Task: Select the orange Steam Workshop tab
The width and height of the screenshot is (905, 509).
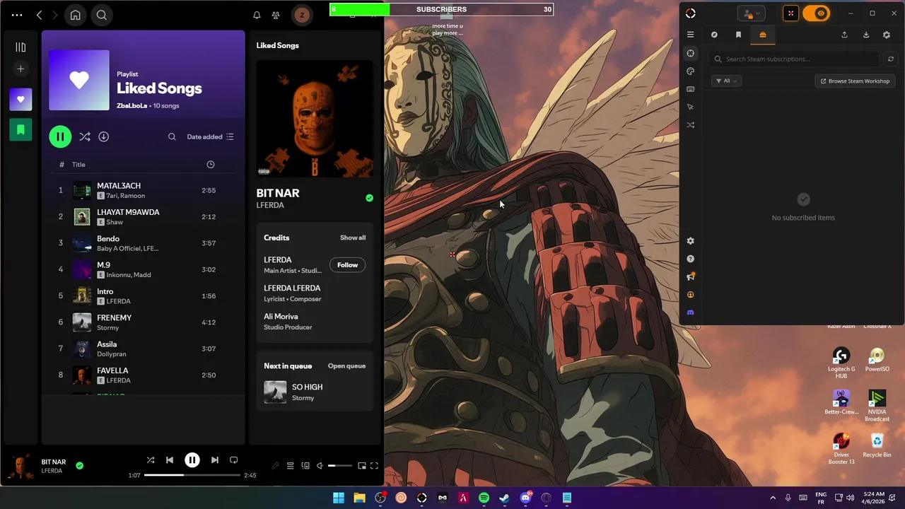Action: tap(762, 35)
